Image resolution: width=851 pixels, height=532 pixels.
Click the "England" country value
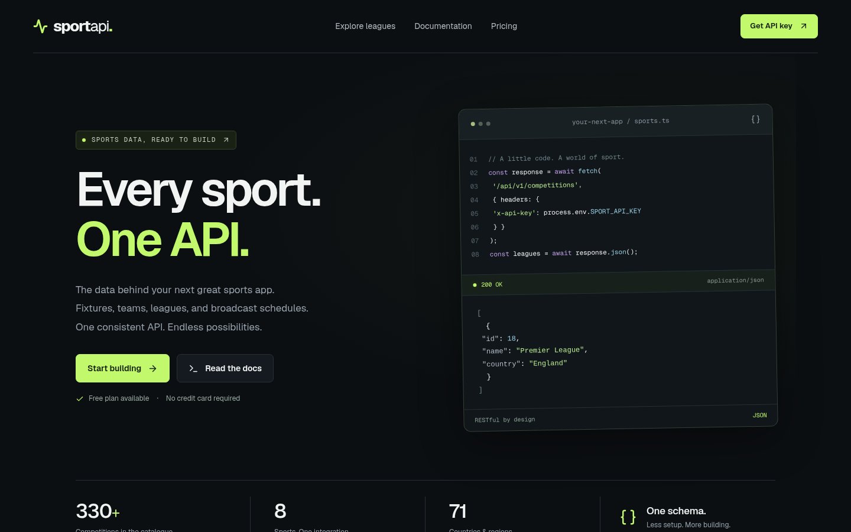pos(548,364)
